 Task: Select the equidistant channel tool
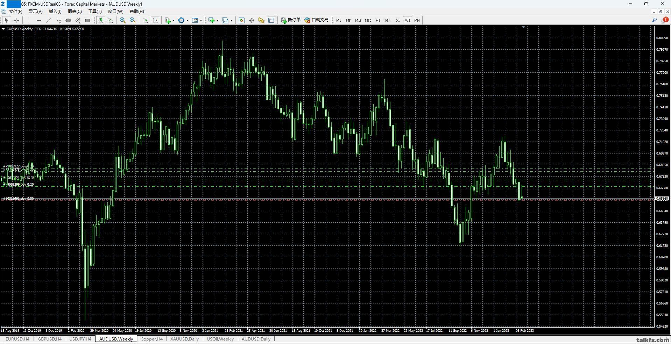point(78,20)
